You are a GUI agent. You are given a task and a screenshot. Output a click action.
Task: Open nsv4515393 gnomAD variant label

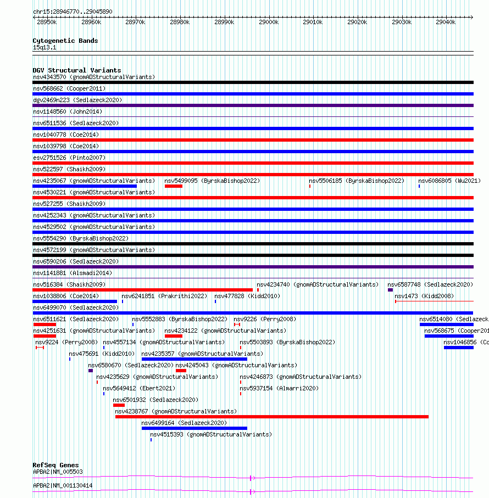(211, 434)
